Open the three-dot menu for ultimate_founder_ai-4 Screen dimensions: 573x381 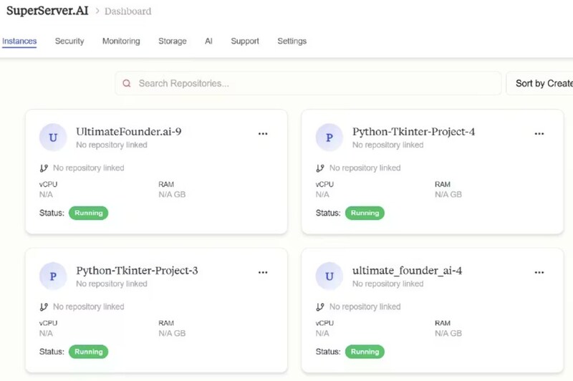click(539, 272)
